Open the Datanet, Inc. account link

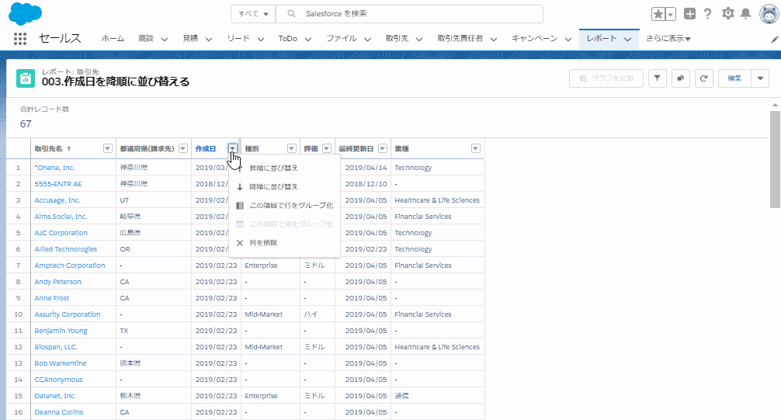[x=55, y=396]
